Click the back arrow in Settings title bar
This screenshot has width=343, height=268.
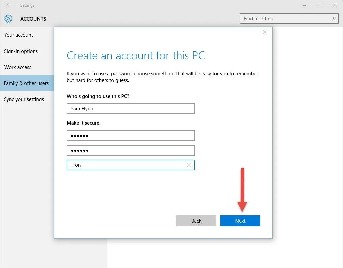pyautogui.click(x=8, y=5)
